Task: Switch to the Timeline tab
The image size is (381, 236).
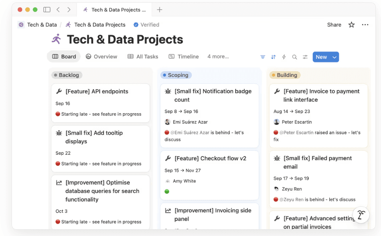Action: pos(183,56)
